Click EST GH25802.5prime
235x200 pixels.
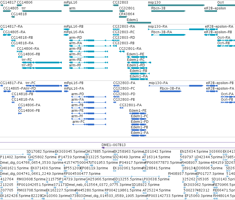click(x=30, y=160)
